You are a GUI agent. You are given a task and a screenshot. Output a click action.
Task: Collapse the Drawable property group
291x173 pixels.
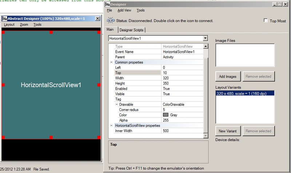tap(116, 105)
